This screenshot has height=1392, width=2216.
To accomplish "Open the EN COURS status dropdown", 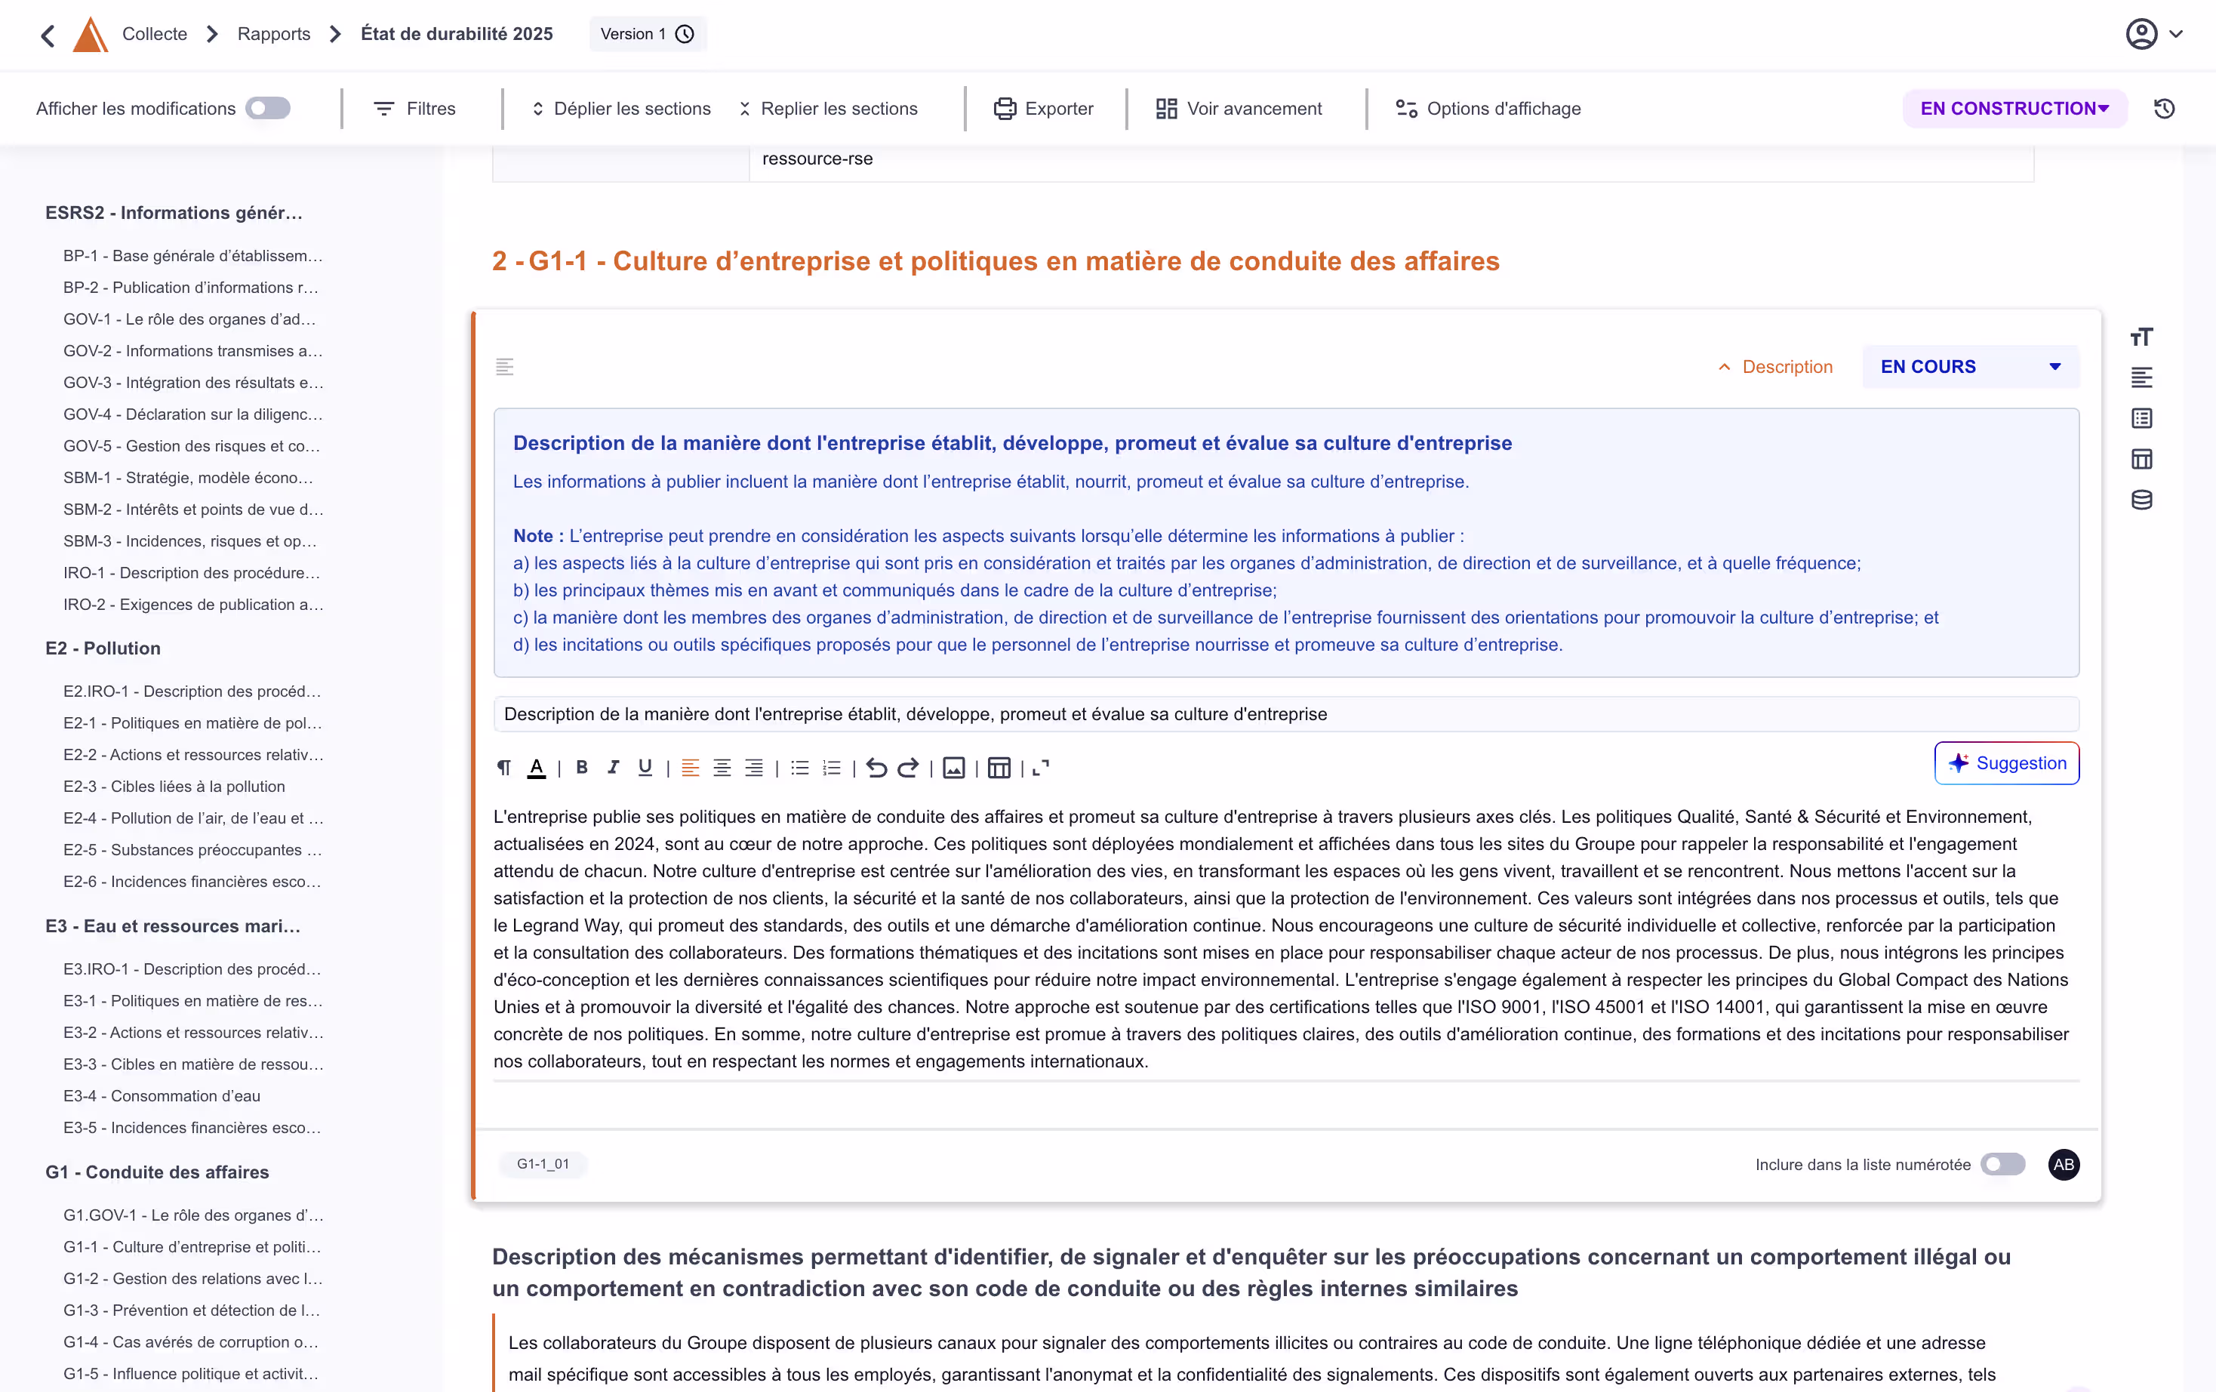I will (x=1969, y=366).
